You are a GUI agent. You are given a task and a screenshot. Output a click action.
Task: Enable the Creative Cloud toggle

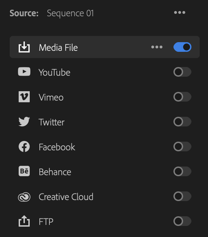click(x=182, y=196)
